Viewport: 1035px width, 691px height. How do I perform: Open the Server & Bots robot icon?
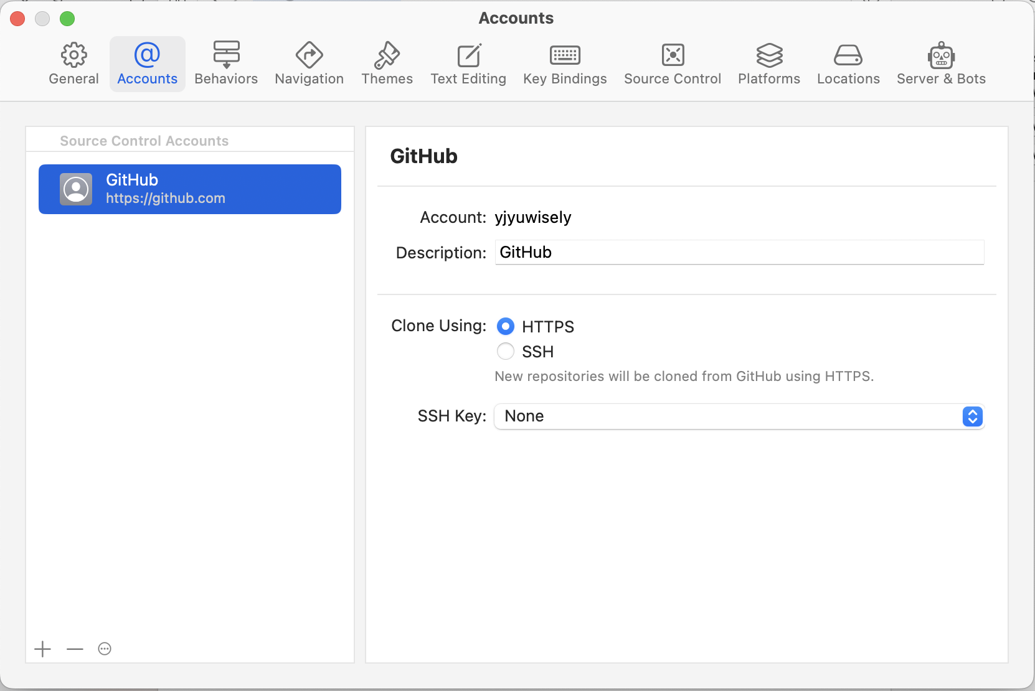coord(941,55)
